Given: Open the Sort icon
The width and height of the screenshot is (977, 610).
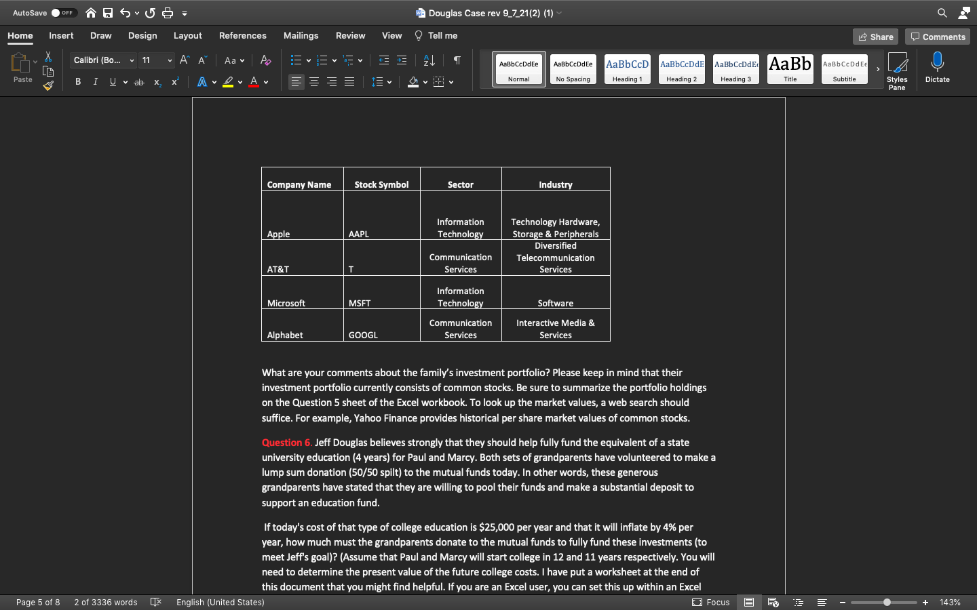Looking at the screenshot, I should (429, 60).
